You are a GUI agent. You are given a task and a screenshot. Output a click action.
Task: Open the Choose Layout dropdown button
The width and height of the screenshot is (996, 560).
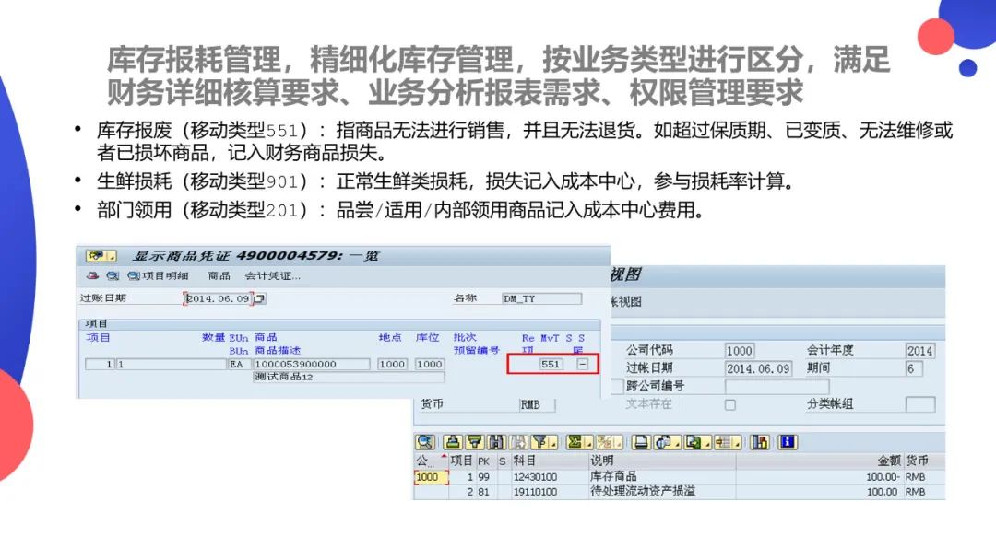pyautogui.click(x=728, y=442)
